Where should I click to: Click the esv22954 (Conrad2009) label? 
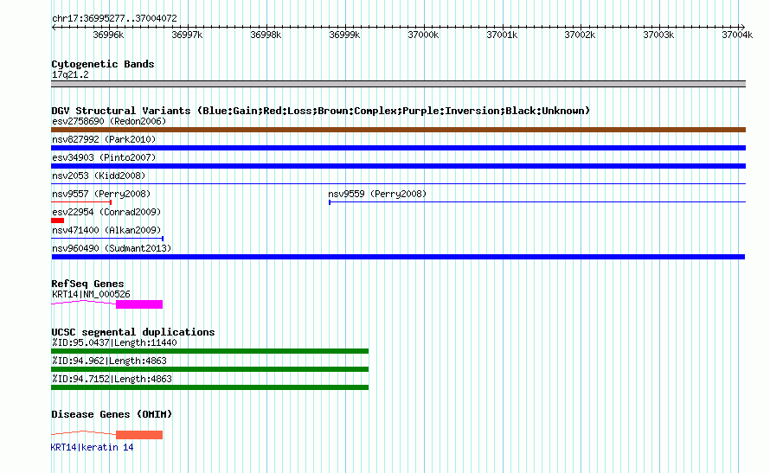click(x=106, y=212)
